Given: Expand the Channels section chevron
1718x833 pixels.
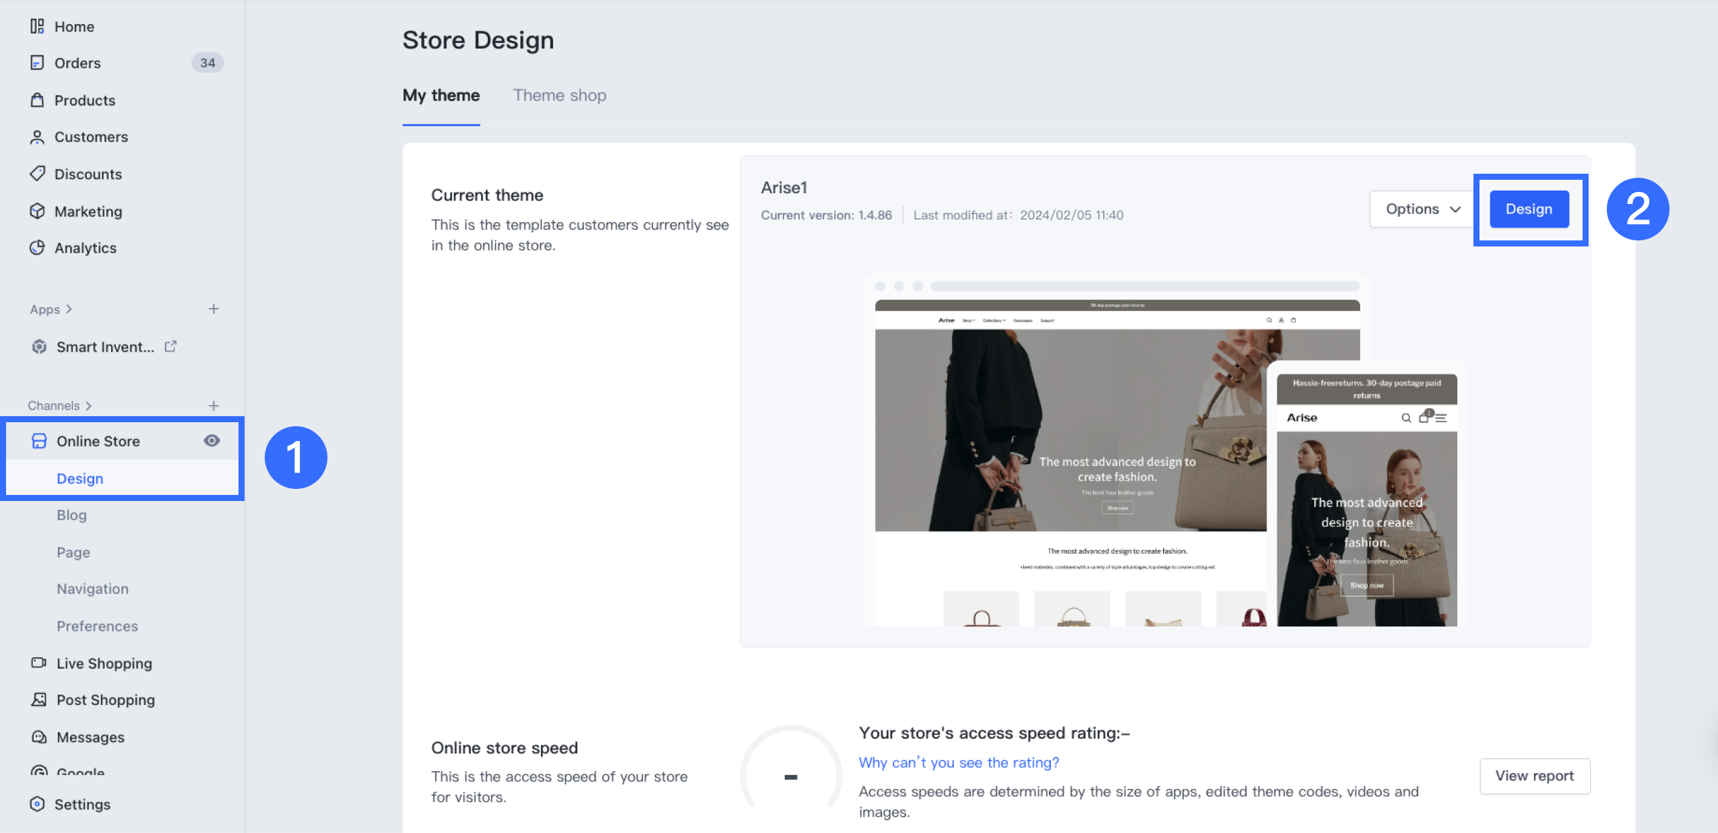Looking at the screenshot, I should (x=88, y=405).
